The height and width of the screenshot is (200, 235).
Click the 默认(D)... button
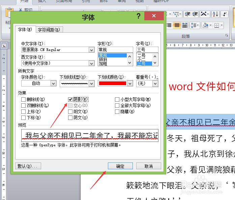coord(28,166)
